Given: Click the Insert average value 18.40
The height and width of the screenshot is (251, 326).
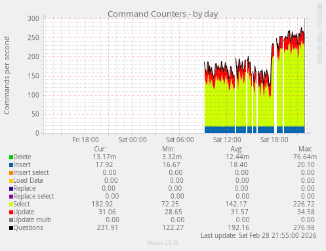Looking at the screenshot, I should pyautogui.click(x=239, y=164).
